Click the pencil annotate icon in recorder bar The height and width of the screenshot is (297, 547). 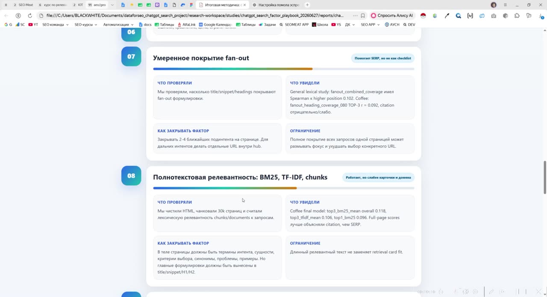[491, 291]
